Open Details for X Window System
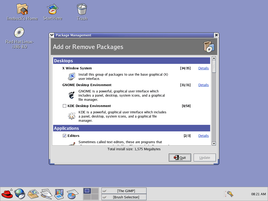 click(203, 68)
